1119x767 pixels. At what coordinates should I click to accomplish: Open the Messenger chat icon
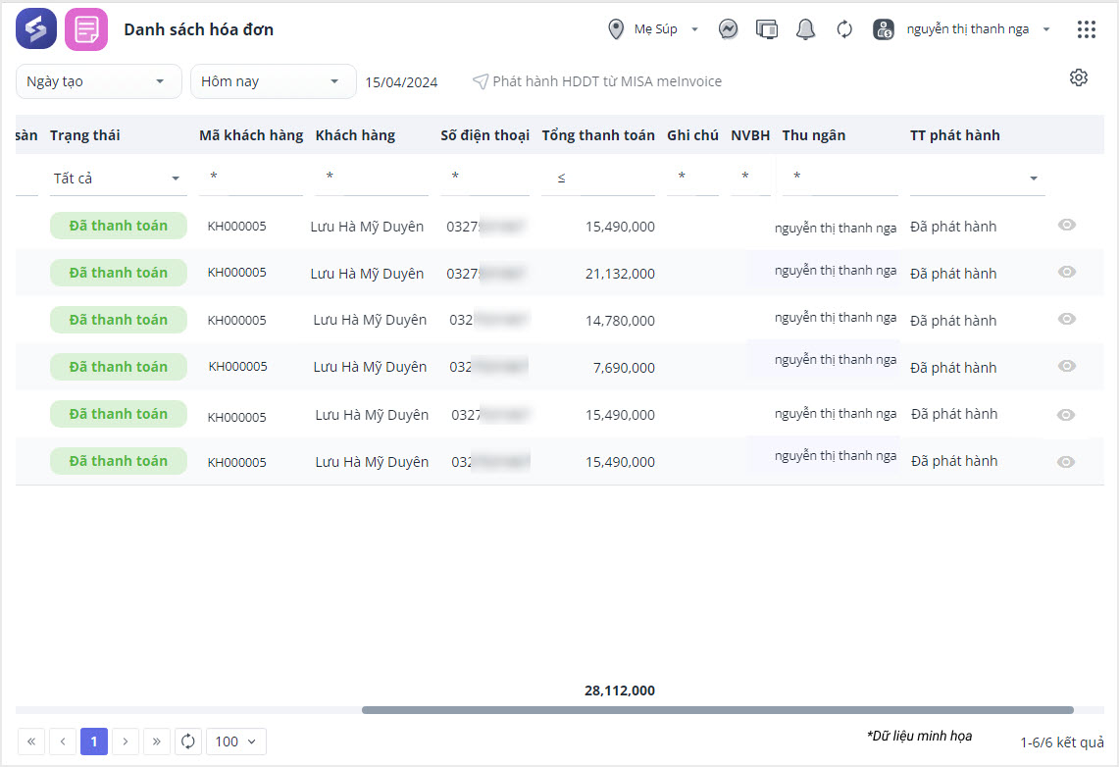click(728, 29)
